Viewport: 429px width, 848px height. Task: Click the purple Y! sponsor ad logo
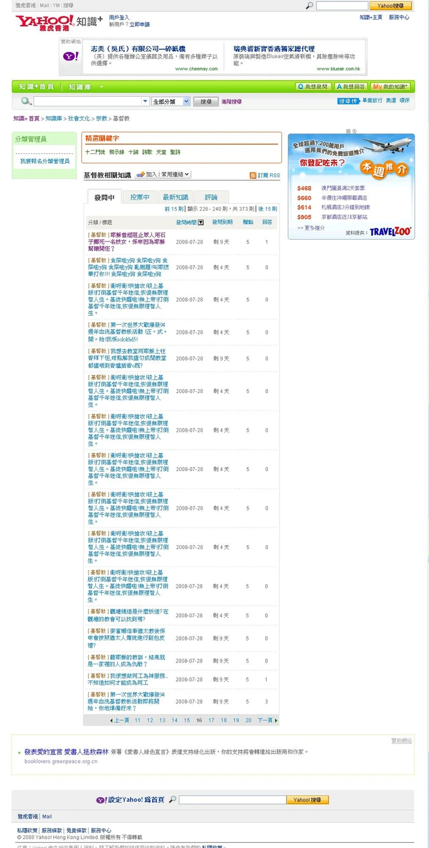click(x=70, y=57)
